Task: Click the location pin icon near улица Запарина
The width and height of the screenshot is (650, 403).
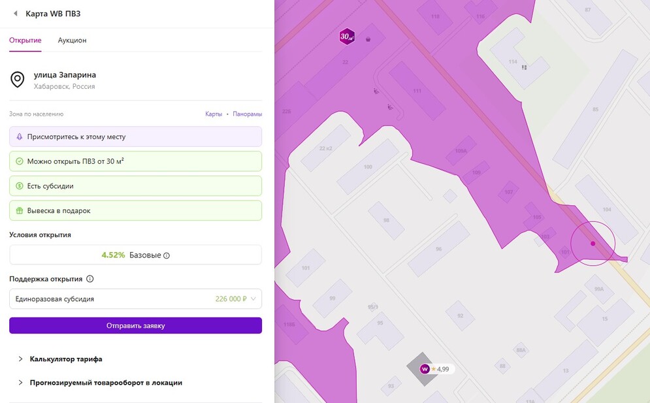Action: [17, 80]
